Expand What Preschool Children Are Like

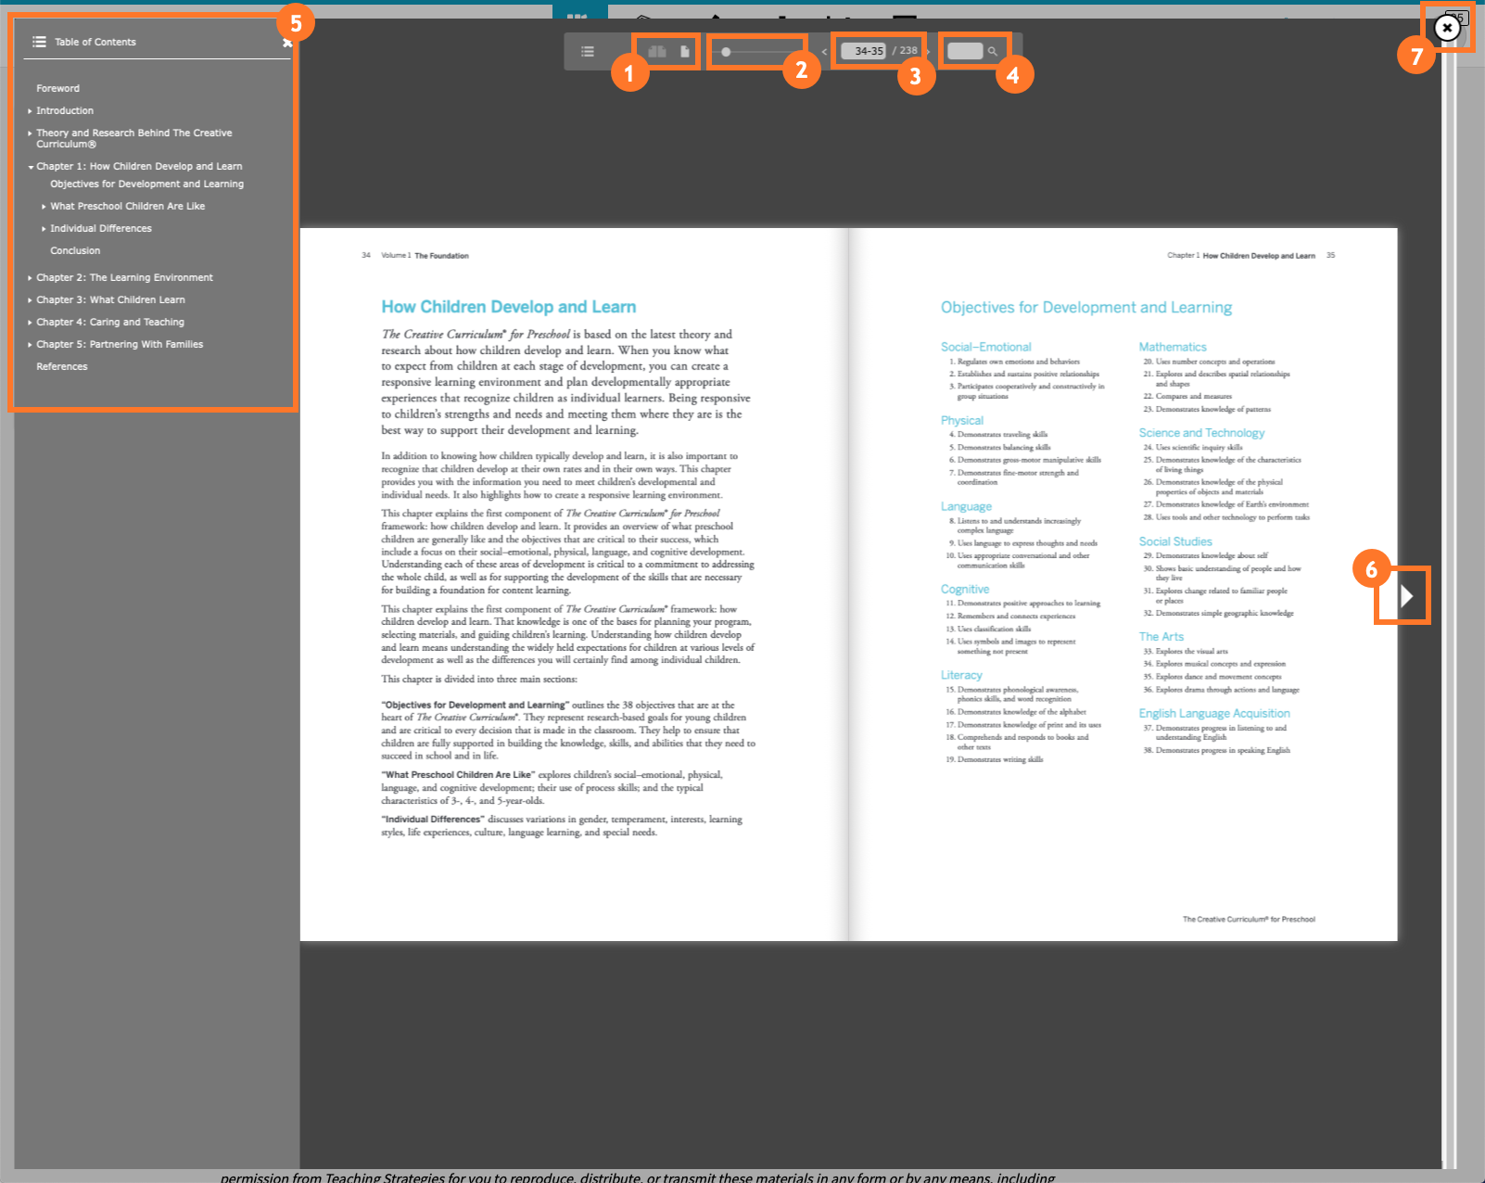pyautogui.click(x=44, y=206)
